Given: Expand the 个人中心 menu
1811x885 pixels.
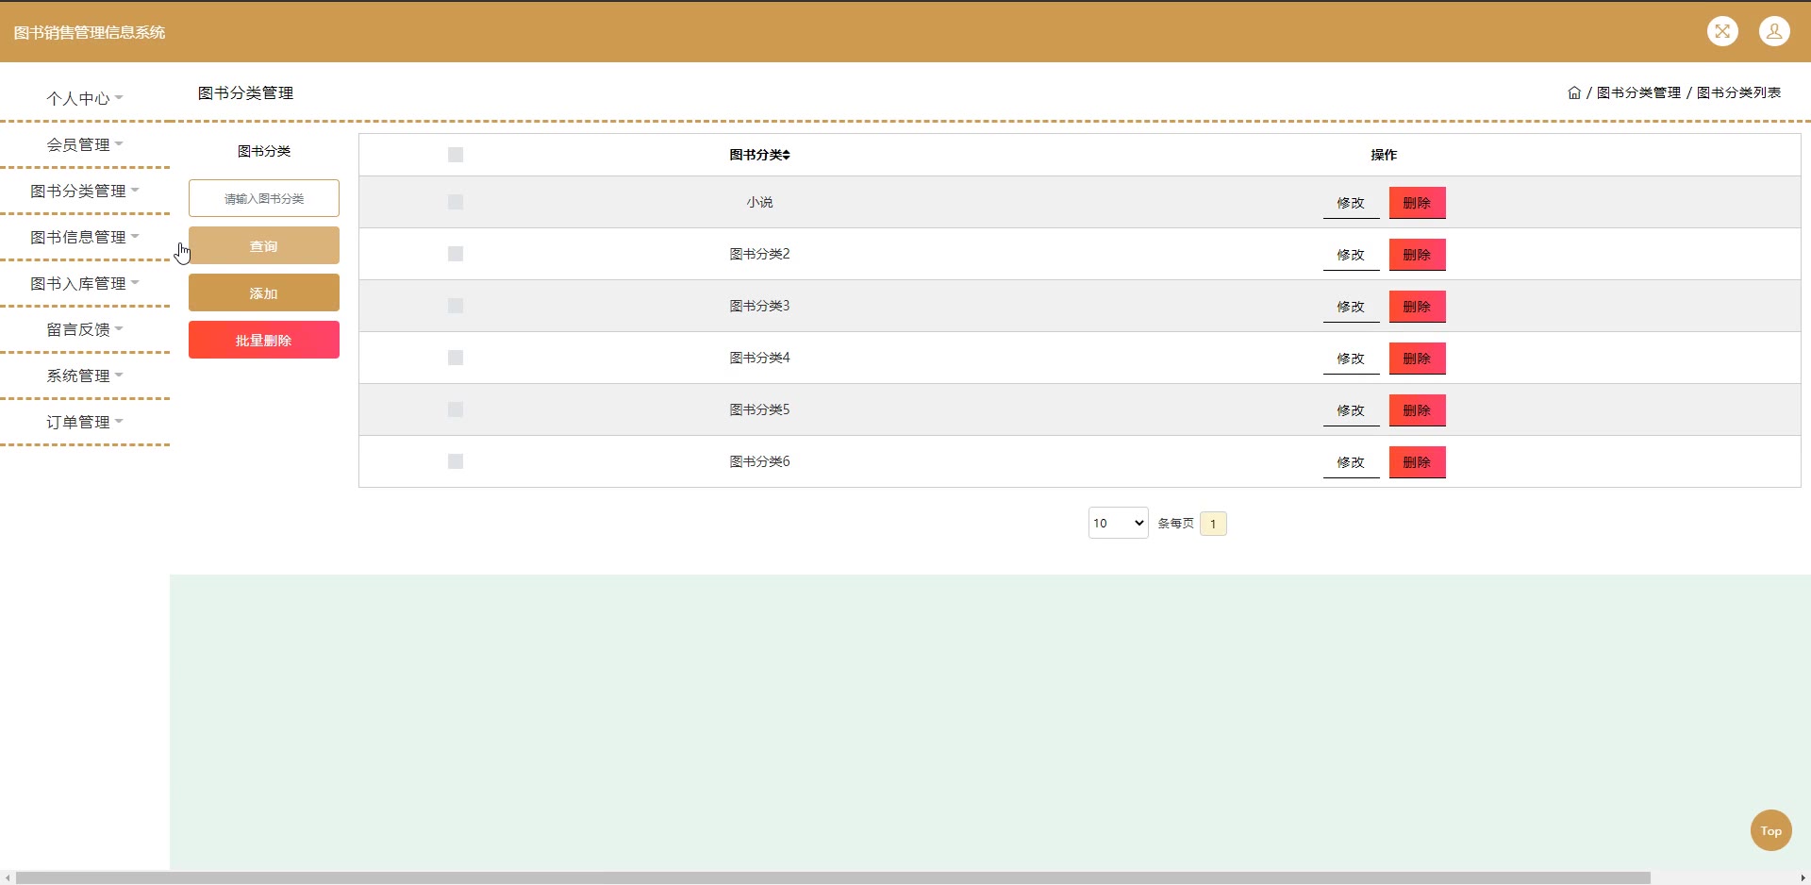Looking at the screenshot, I should (x=85, y=98).
